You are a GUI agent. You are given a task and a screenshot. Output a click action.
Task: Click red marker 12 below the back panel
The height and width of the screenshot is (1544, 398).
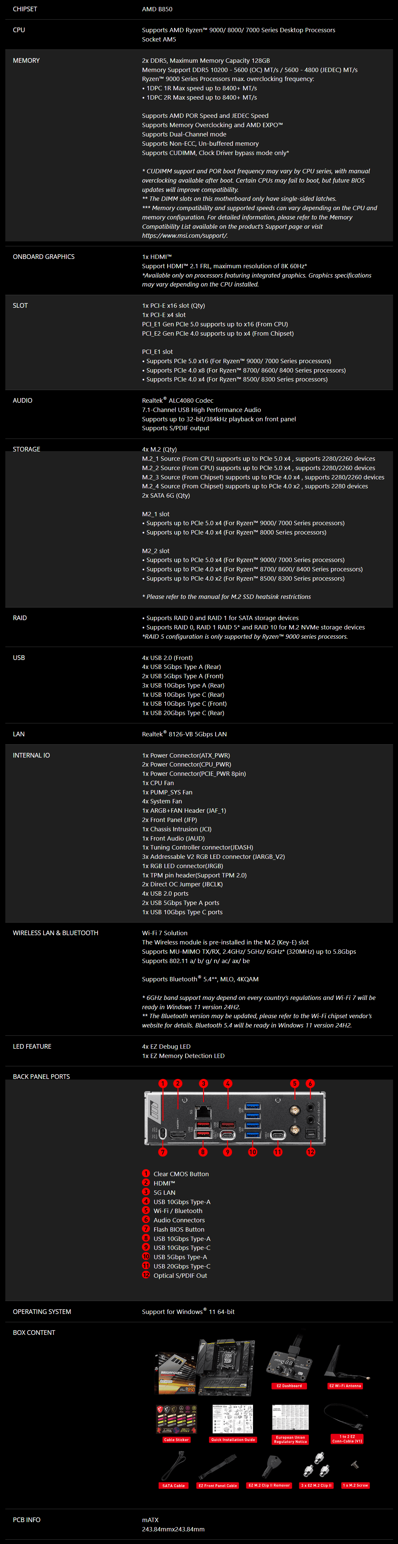[x=311, y=1151]
